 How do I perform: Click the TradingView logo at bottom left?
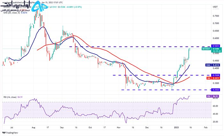tap(10, 133)
